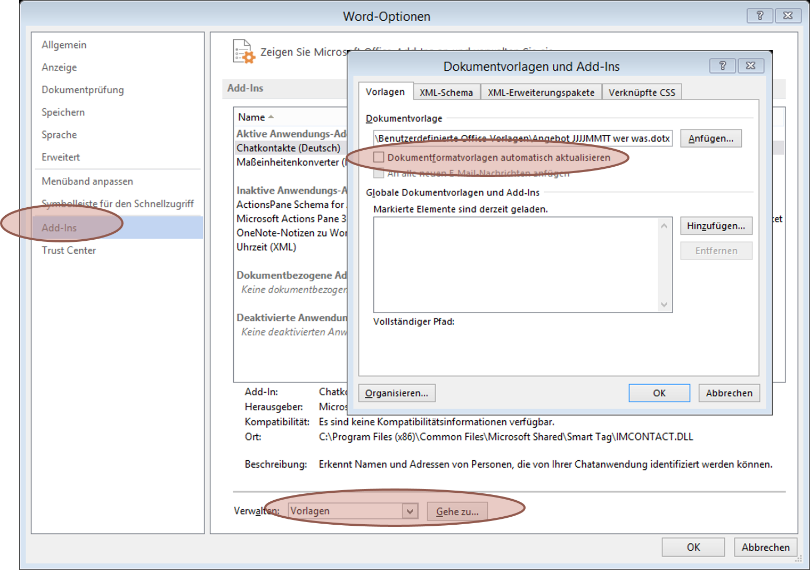Select the Verknüpfte CSS tab

coord(641,92)
